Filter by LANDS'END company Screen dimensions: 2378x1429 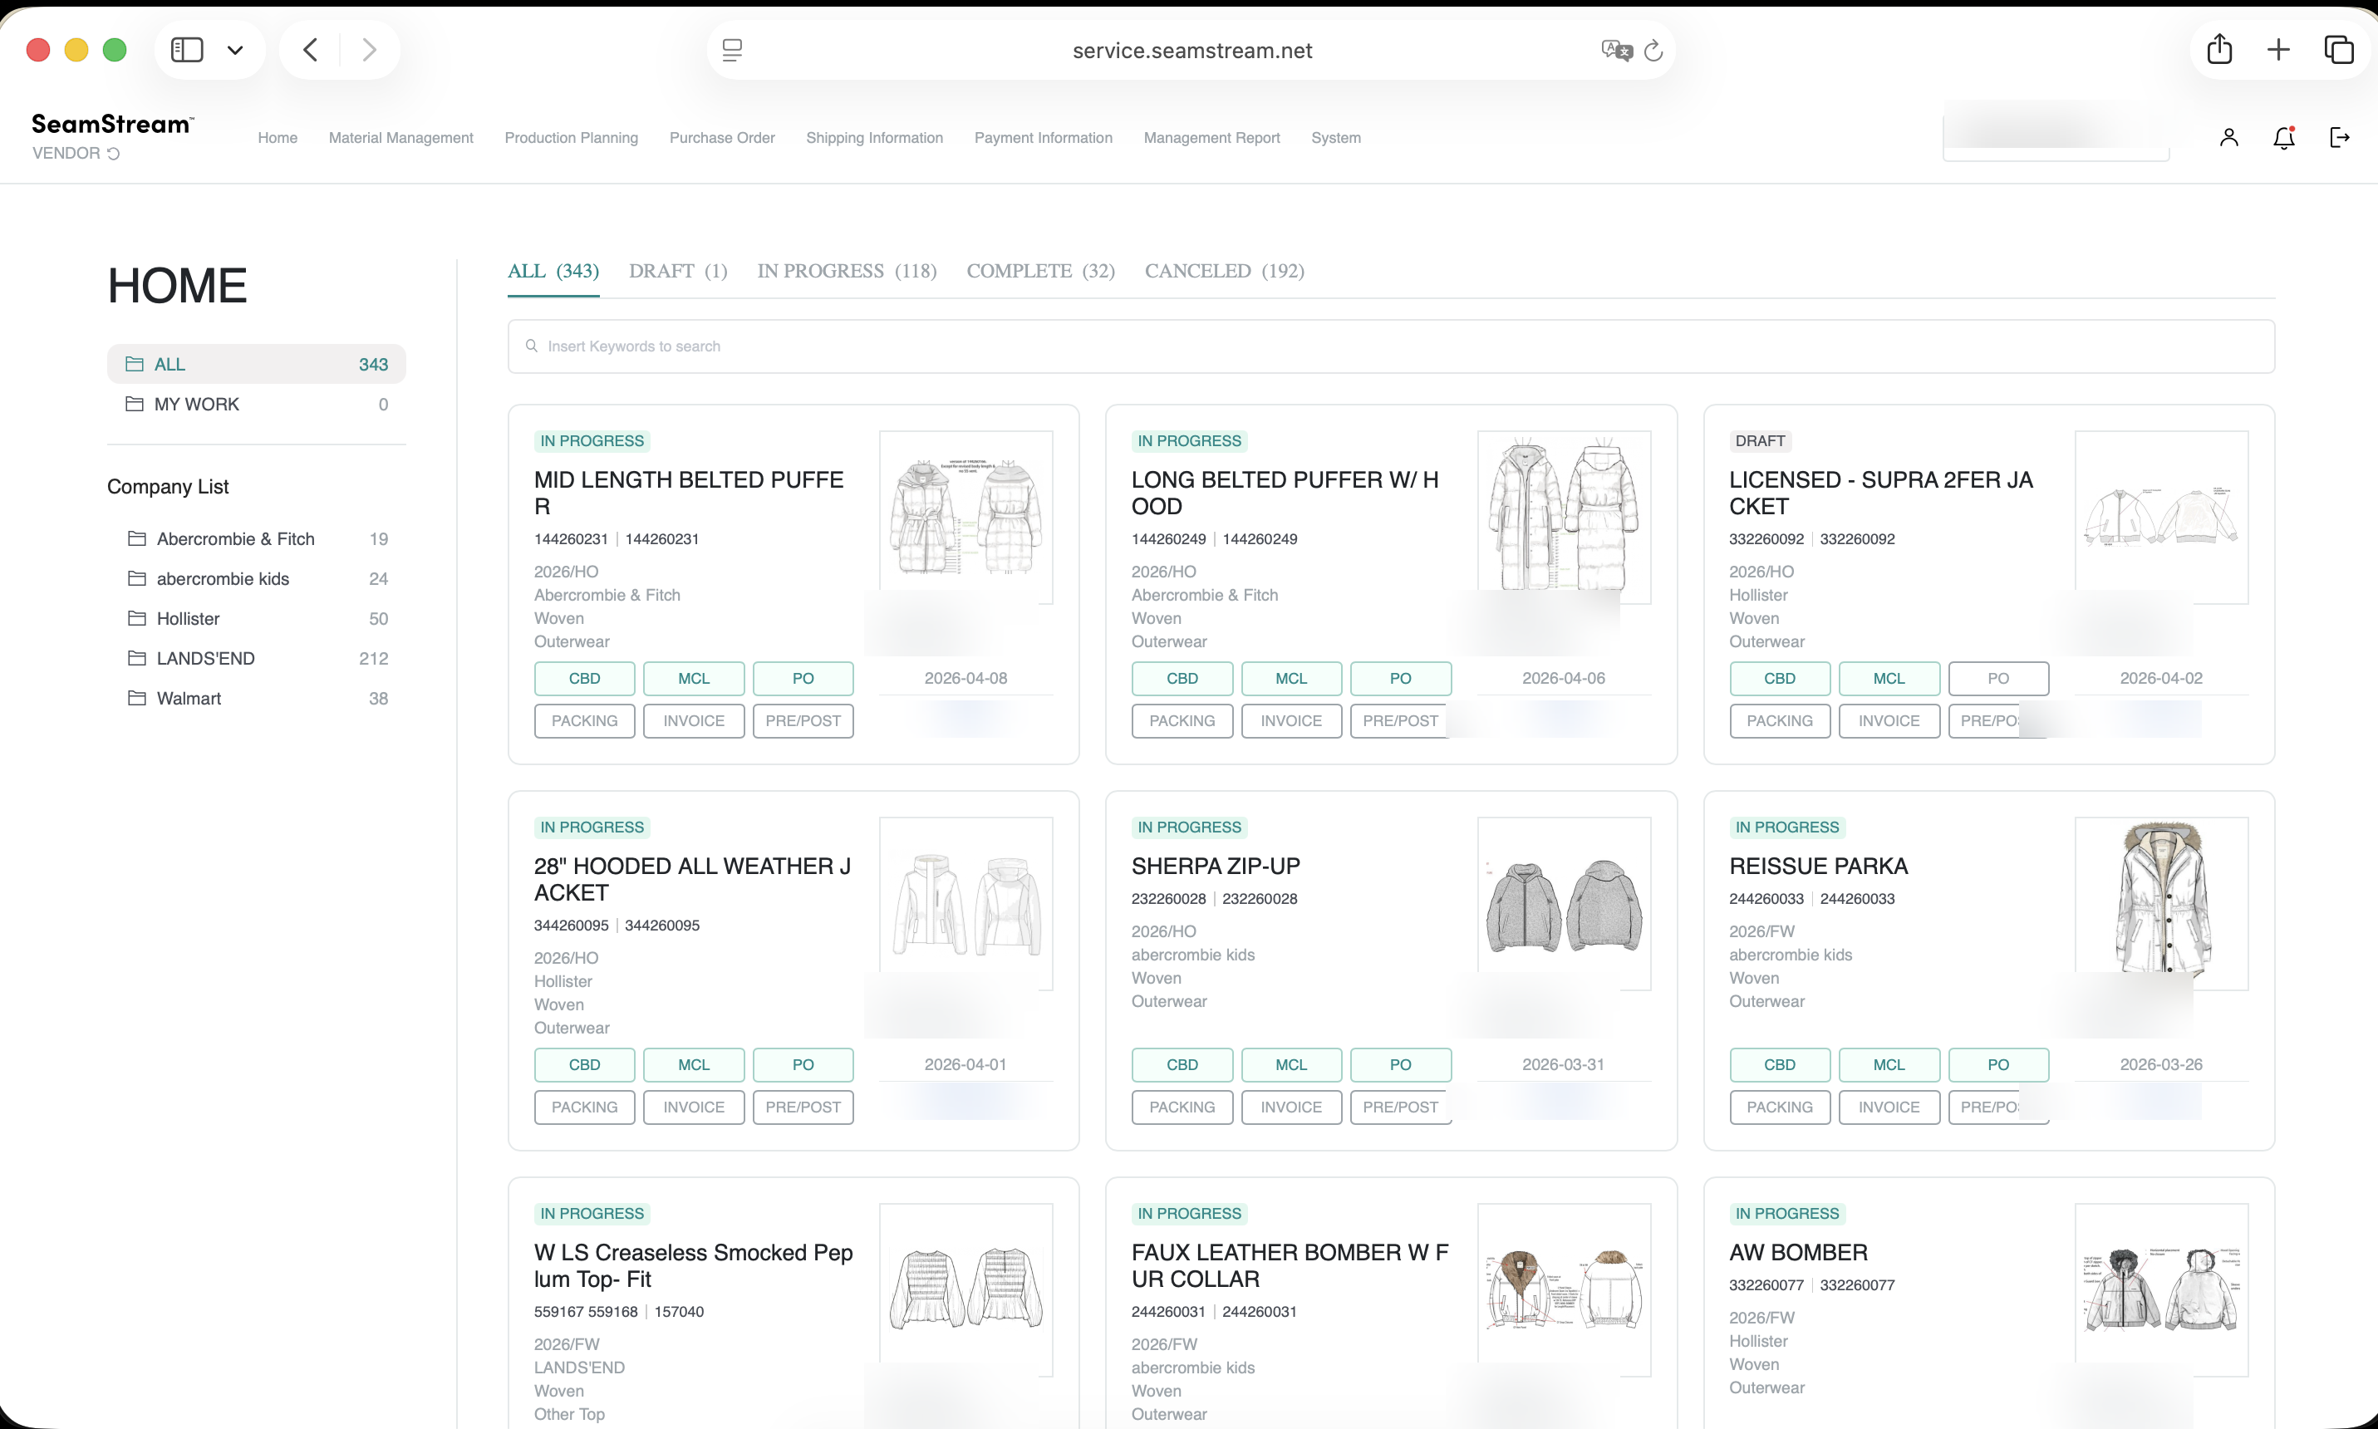point(256,659)
